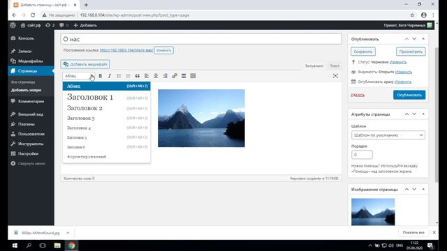Click Изменить permalink button
This screenshot has height=251, width=447.
(x=164, y=50)
